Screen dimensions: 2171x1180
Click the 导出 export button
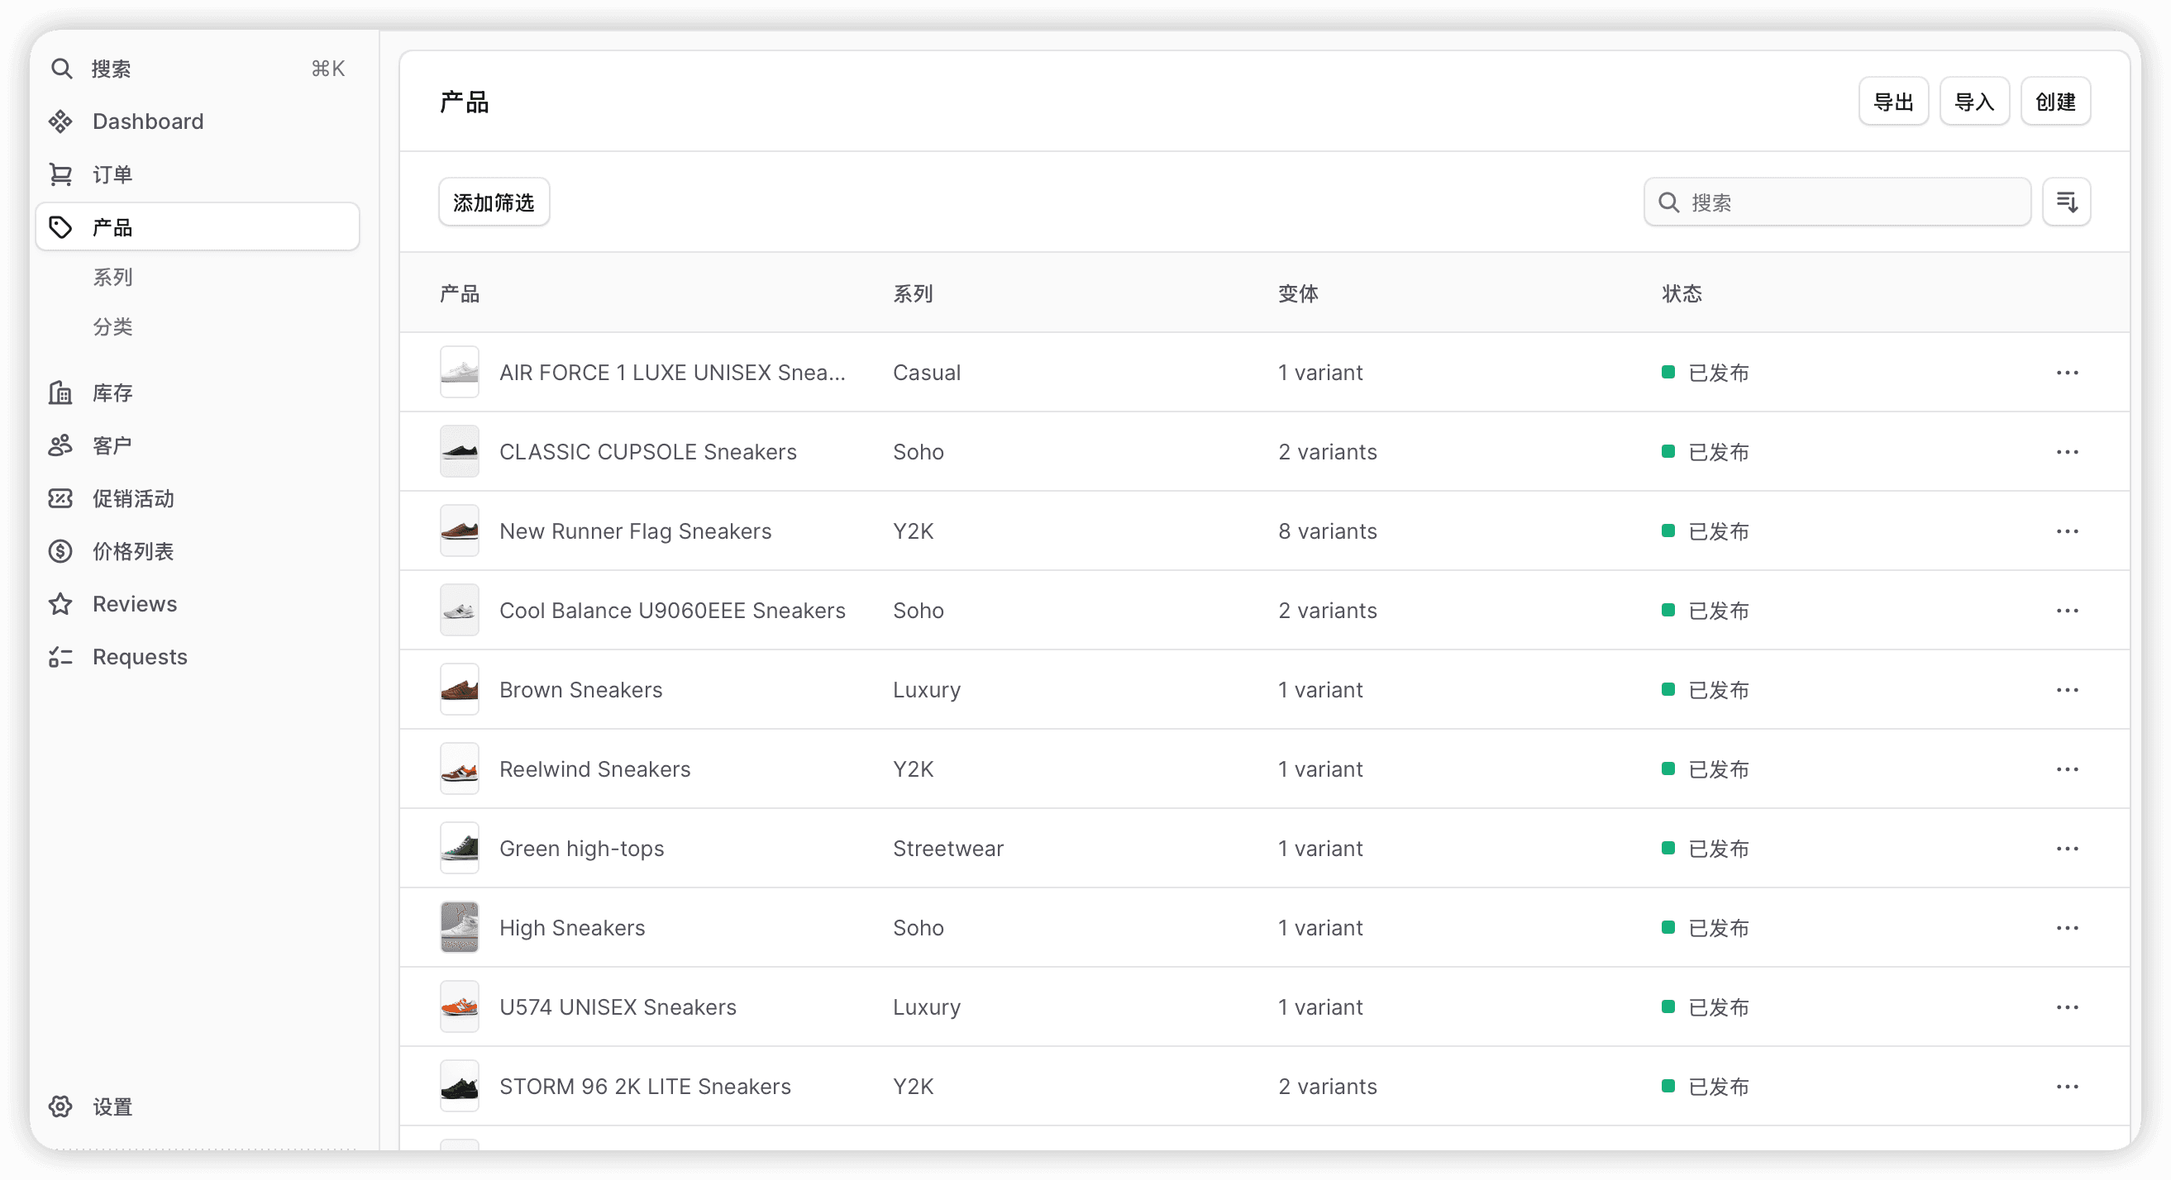click(1893, 102)
